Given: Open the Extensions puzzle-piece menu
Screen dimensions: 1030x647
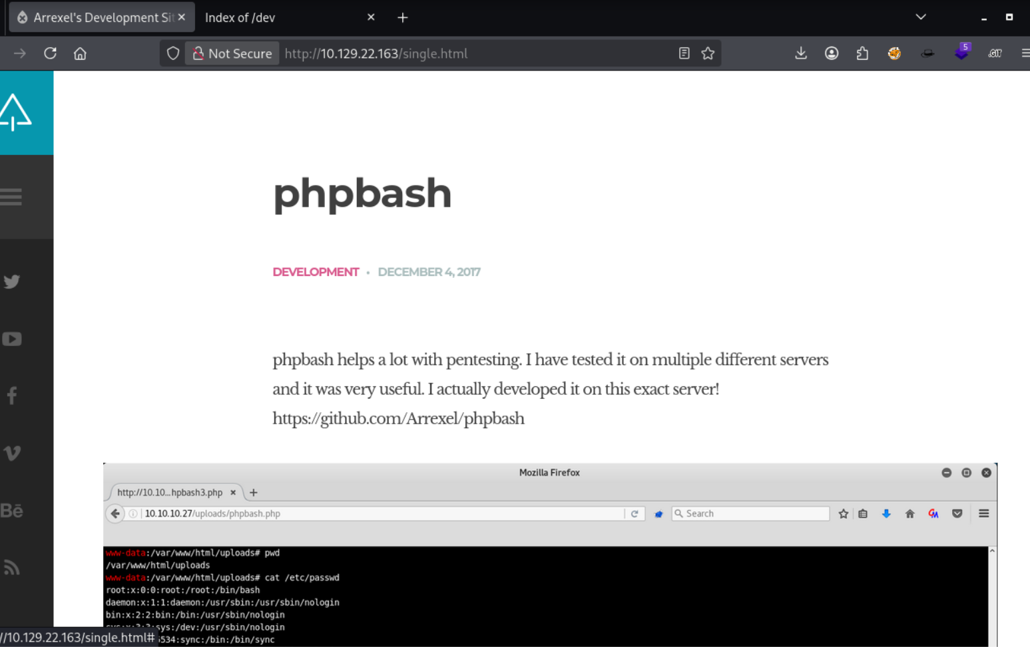Looking at the screenshot, I should pyautogui.click(x=862, y=53).
